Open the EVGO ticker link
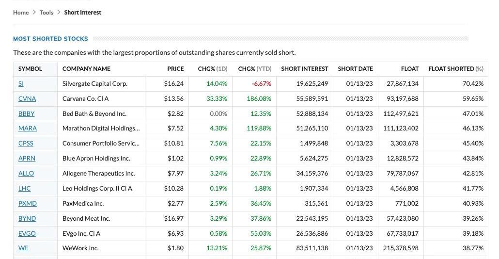This screenshot has height=259, width=499. (x=27, y=234)
